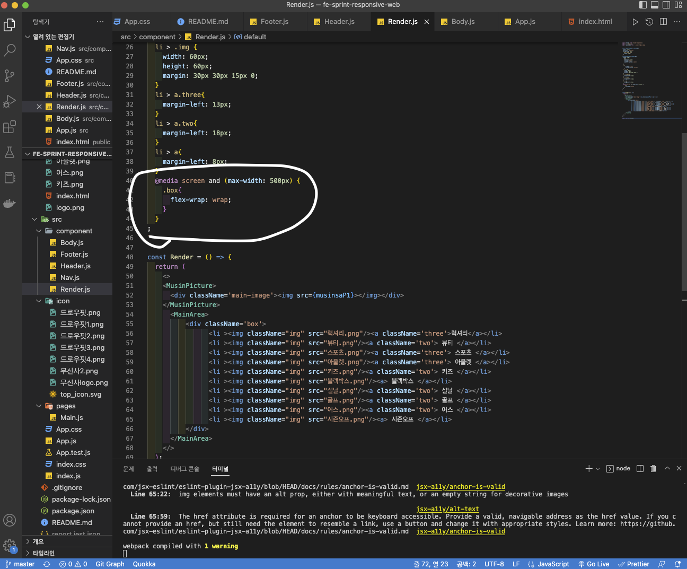This screenshot has height=569, width=687.
Task: Open the Docker whale icon
Action: point(10,203)
